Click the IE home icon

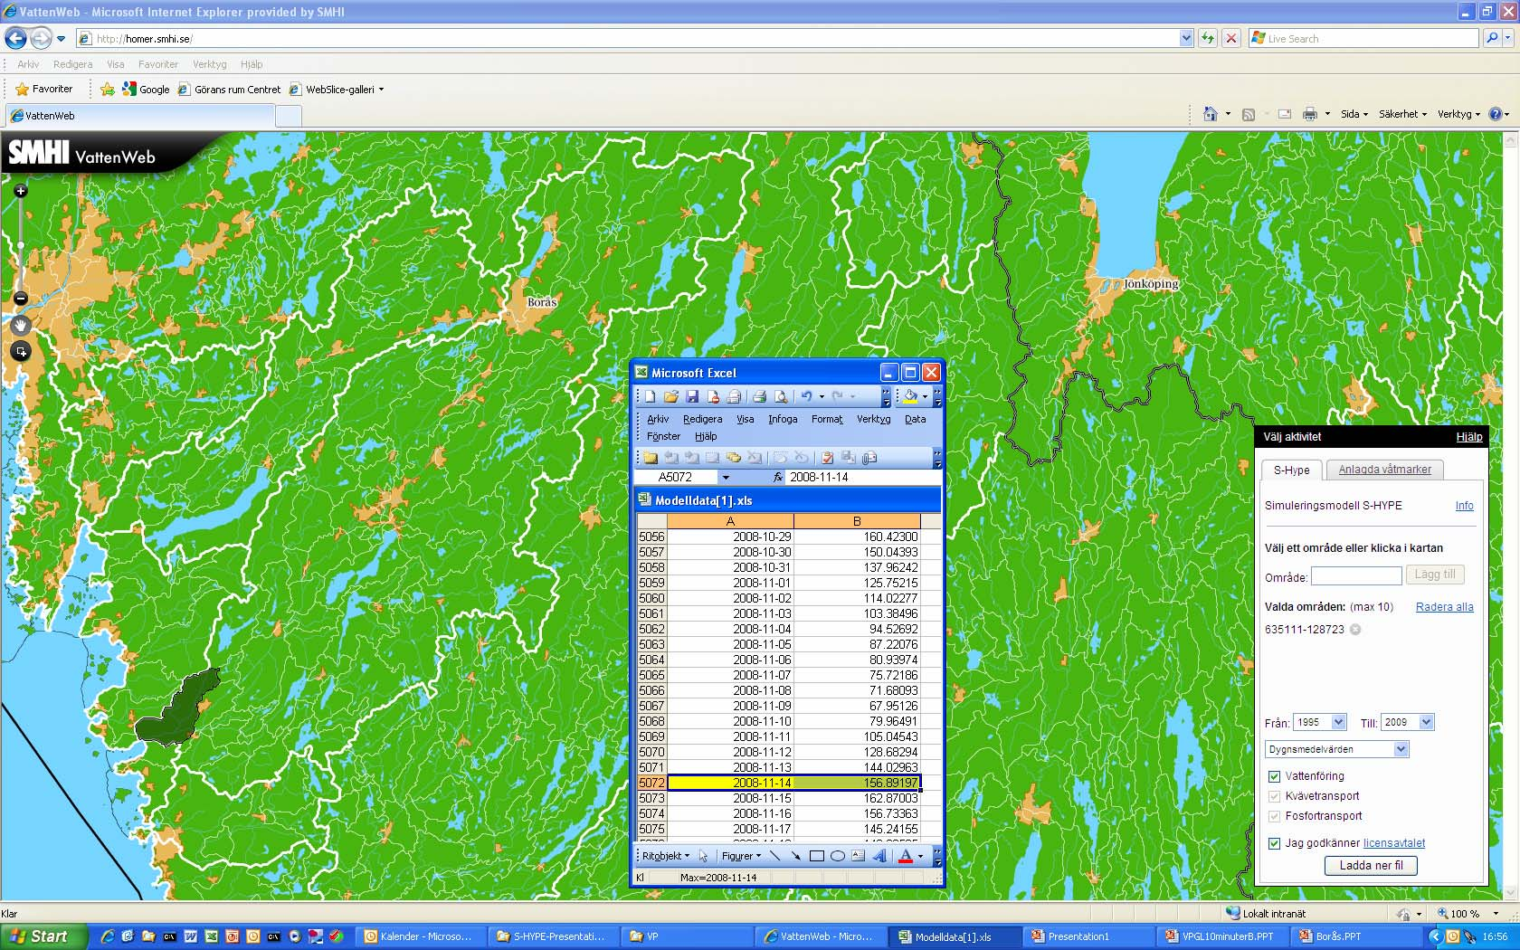point(1211,114)
